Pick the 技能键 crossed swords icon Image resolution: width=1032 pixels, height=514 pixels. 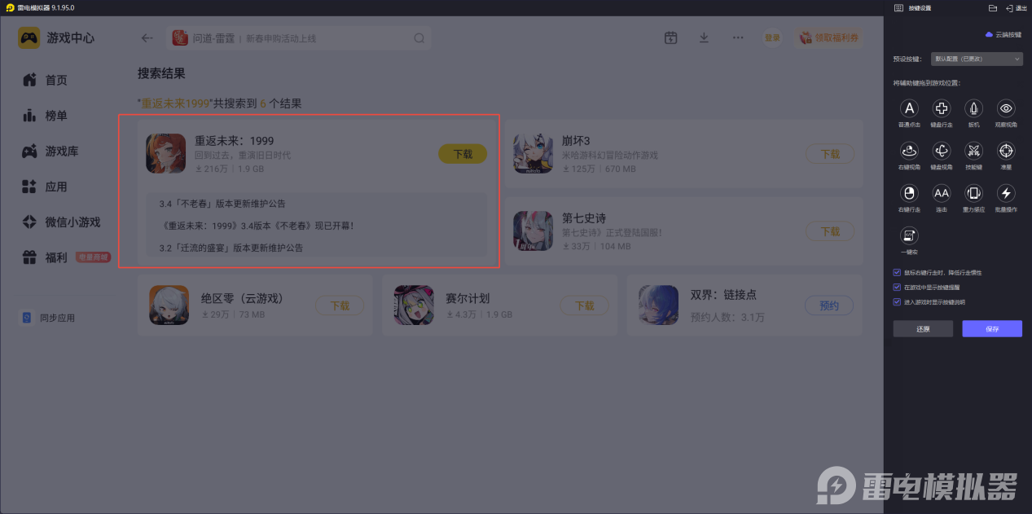[x=973, y=151]
